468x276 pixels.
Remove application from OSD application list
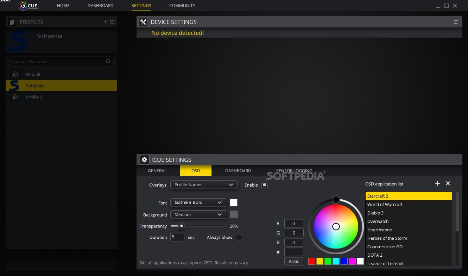tap(448, 183)
